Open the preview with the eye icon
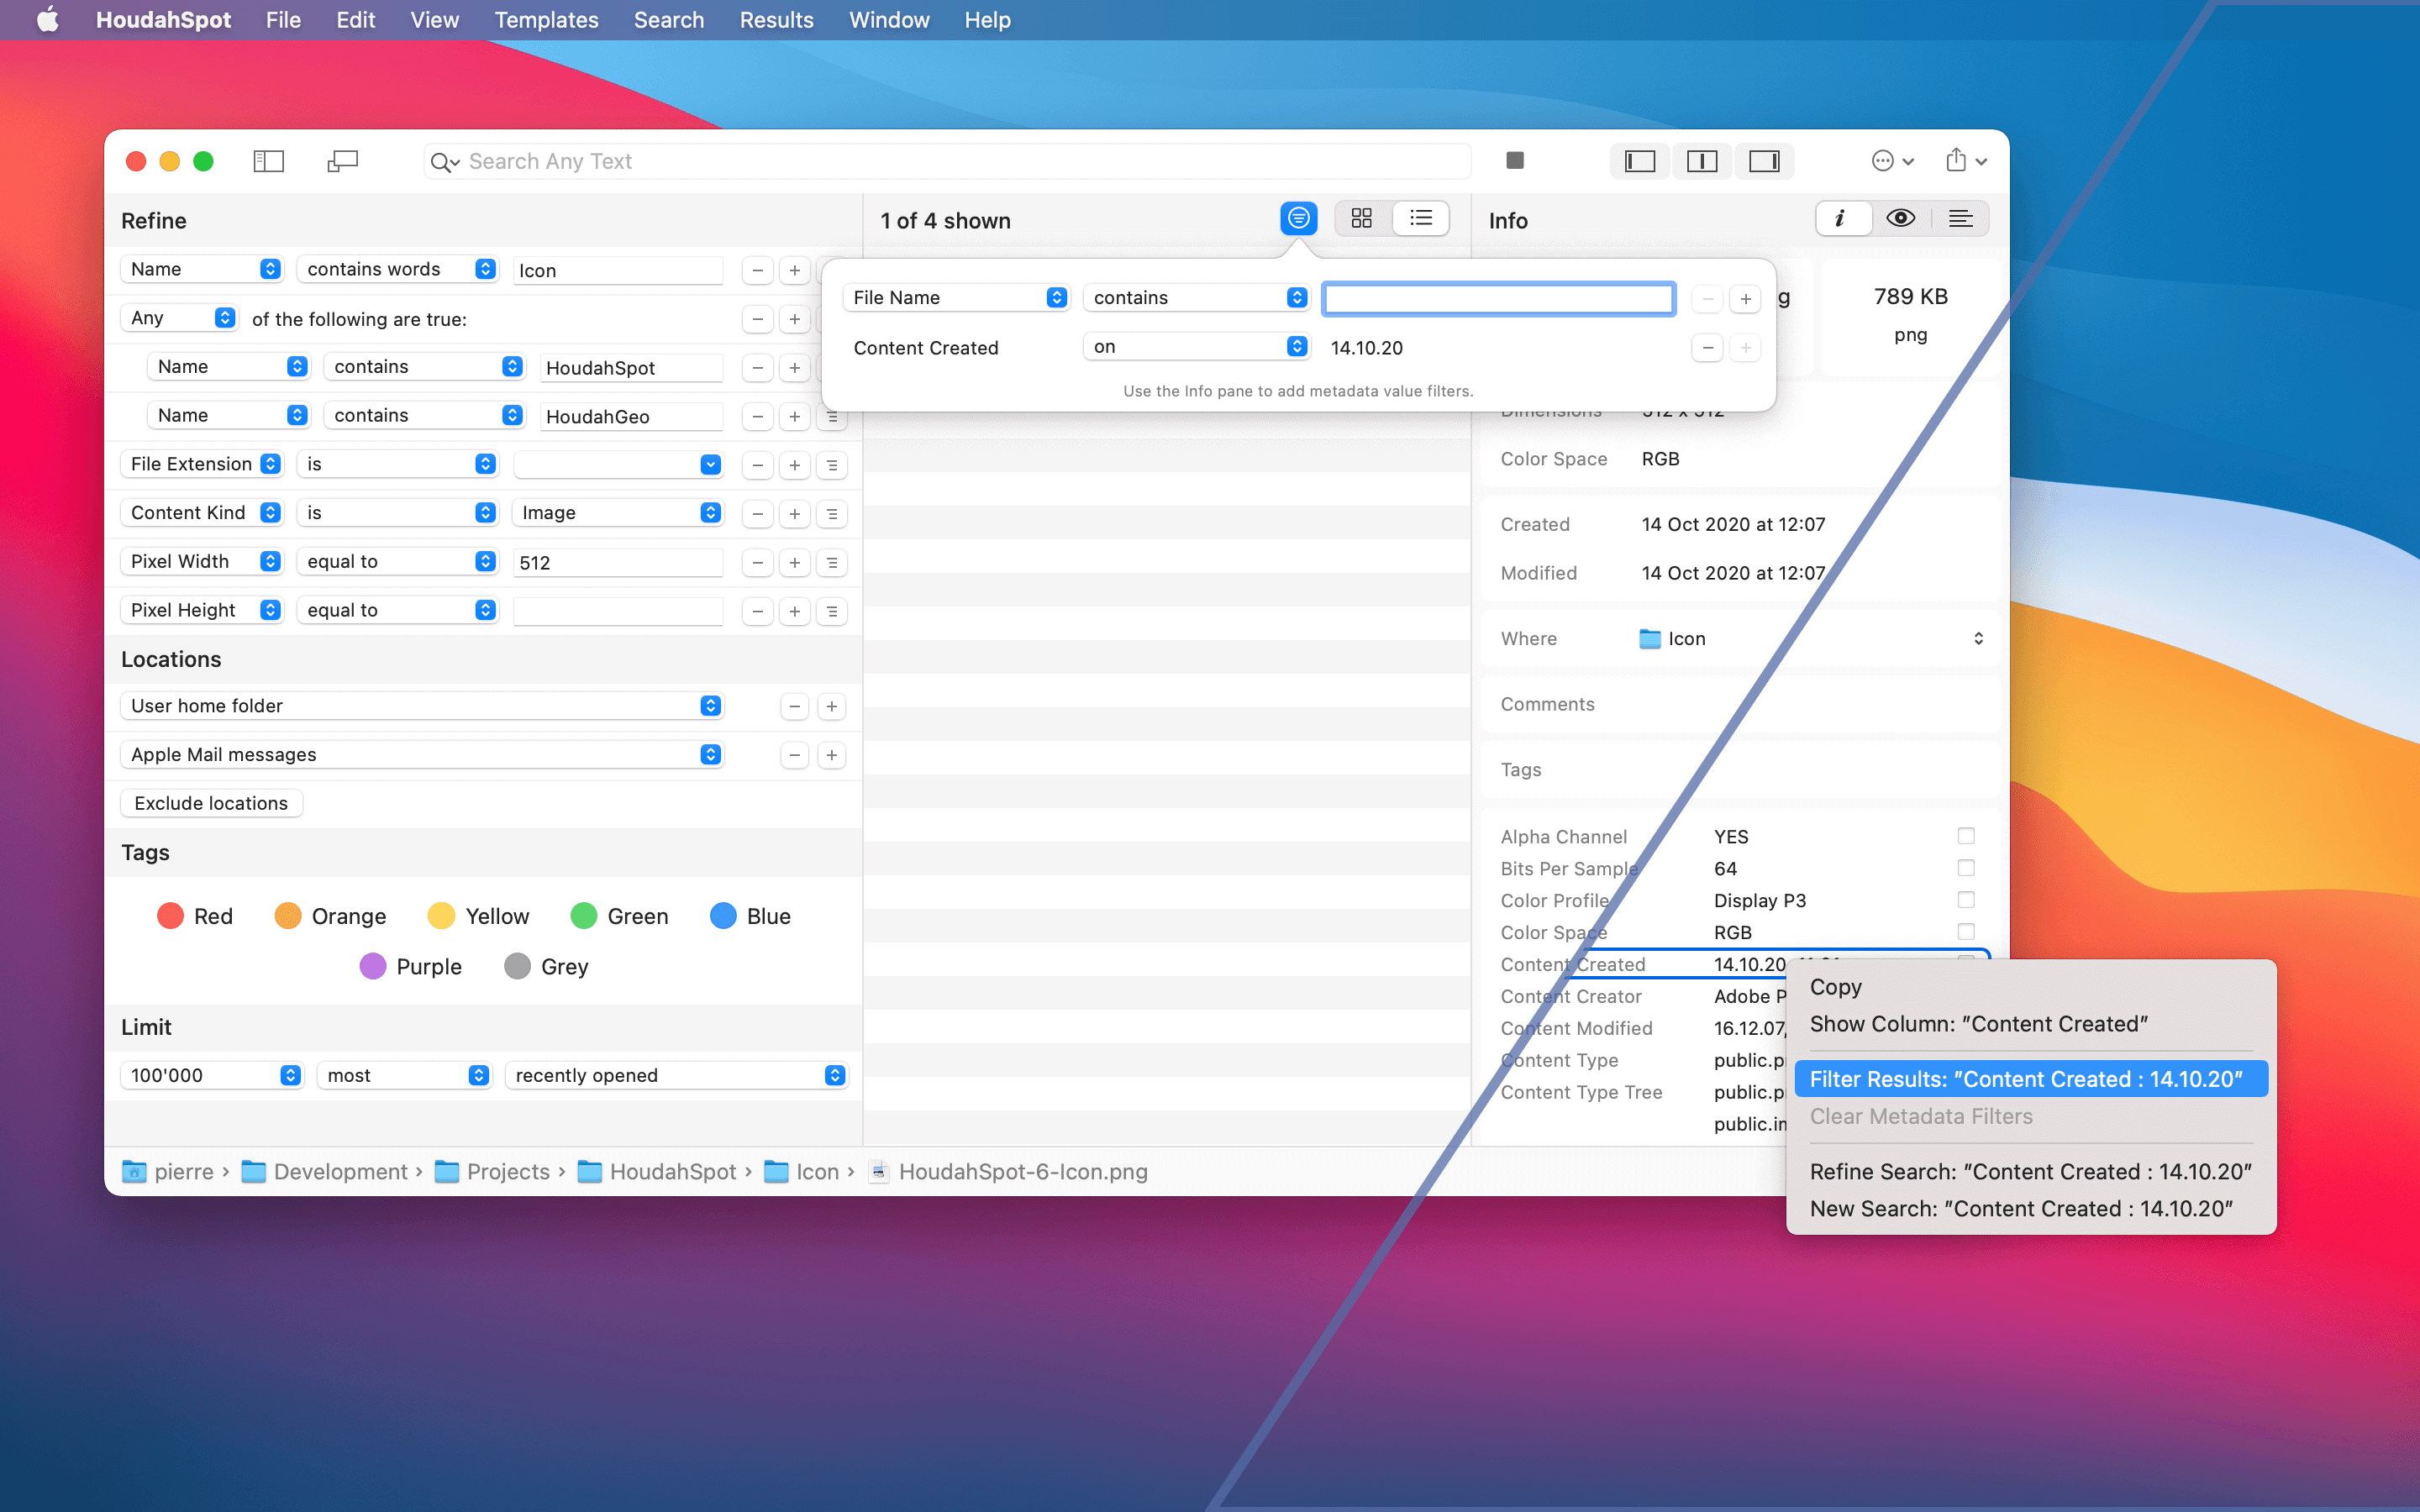Viewport: 2420px width, 1512px height. point(1899,218)
